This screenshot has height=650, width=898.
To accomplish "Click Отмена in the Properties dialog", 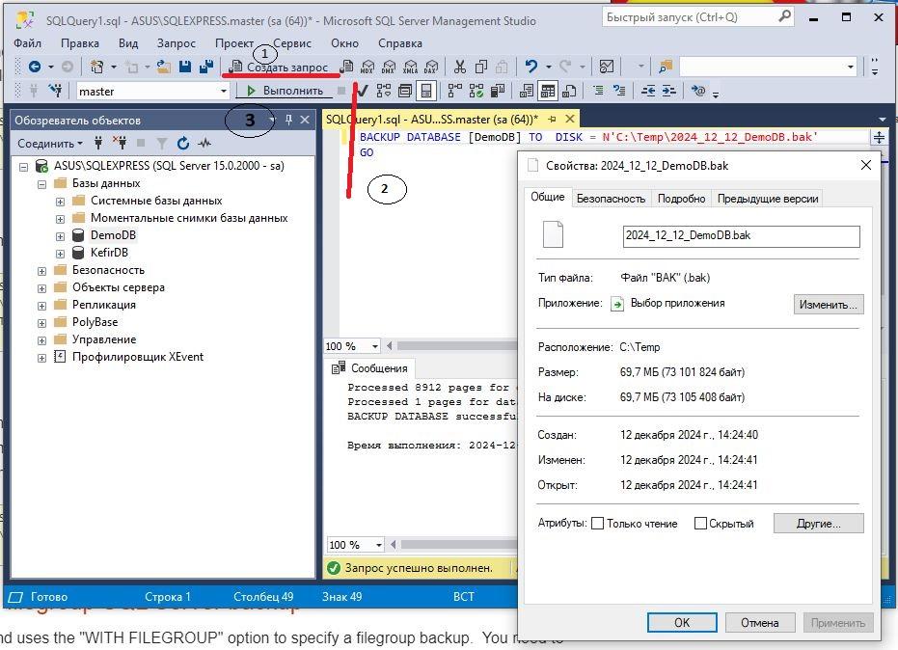I will tap(759, 622).
